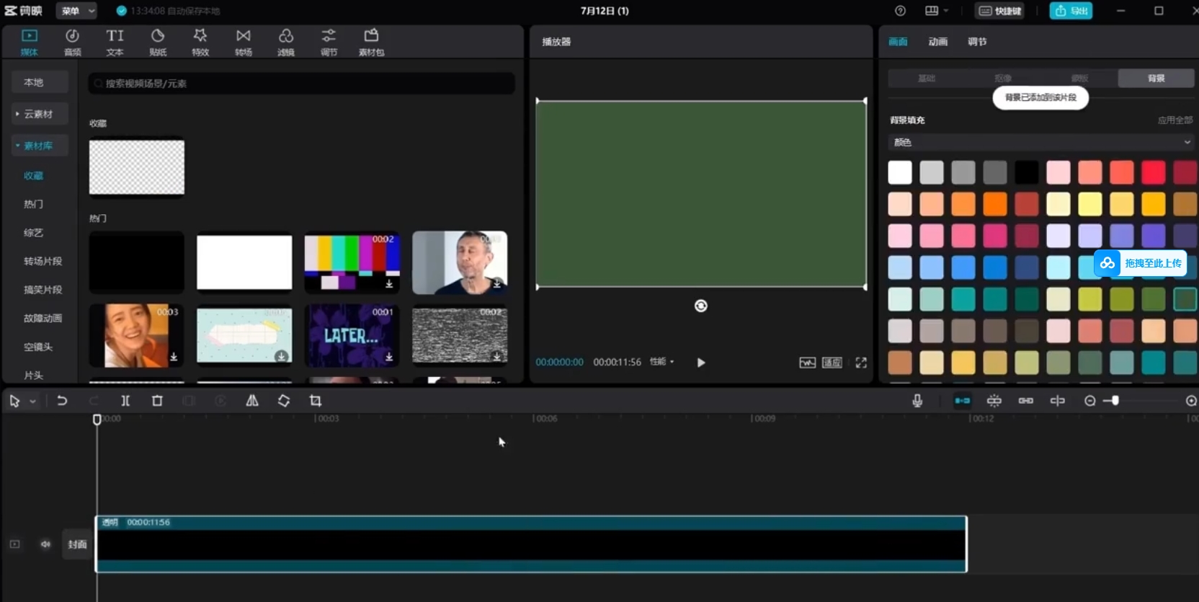Switch to the 调节 tab in the properties panel
Viewport: 1199px width, 602px height.
977,42
